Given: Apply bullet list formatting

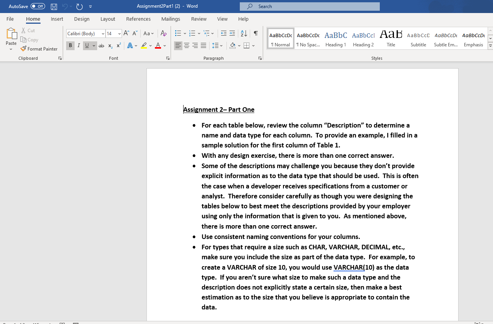Looking at the screenshot, I should click(x=178, y=34).
